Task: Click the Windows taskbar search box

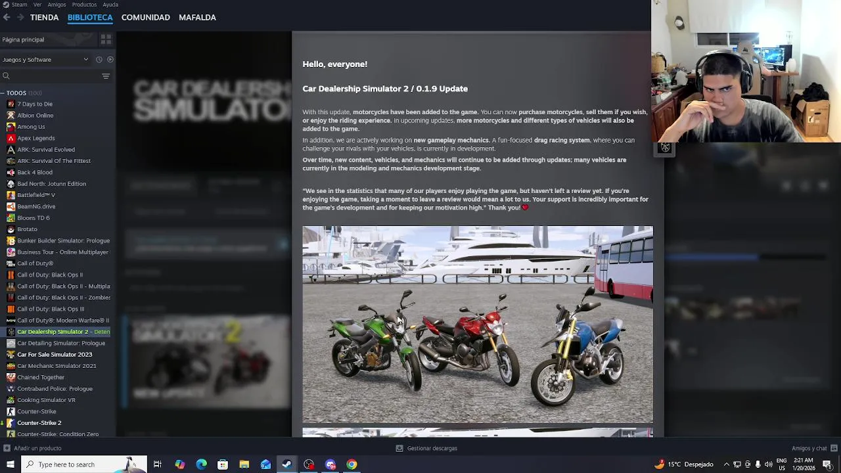Action: coord(84,464)
